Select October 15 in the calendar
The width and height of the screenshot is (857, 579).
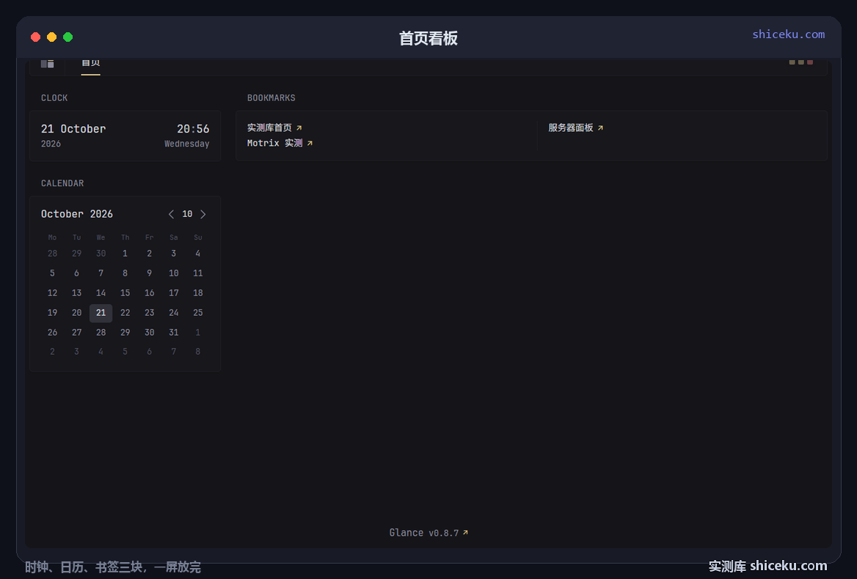coord(125,293)
